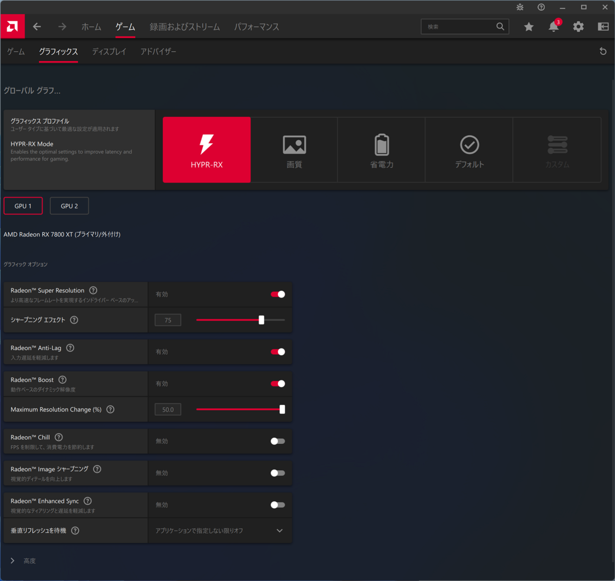
Task: Select the デフォルト default profile tile
Action: (469, 149)
